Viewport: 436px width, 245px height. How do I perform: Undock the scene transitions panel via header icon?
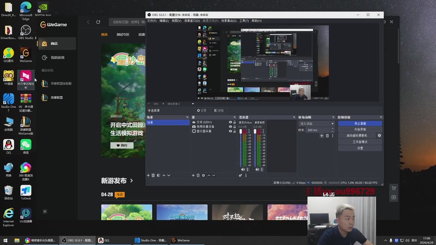pos(333,117)
